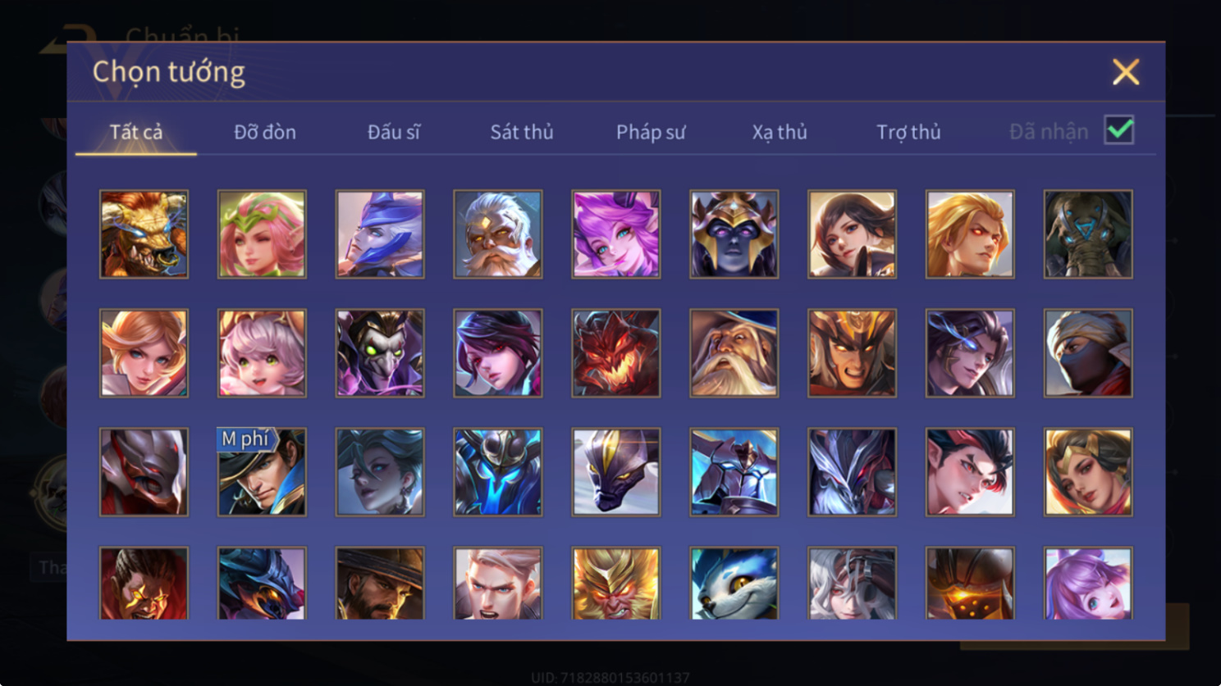Select the Đấu sĩ tab
The height and width of the screenshot is (686, 1221).
click(394, 132)
